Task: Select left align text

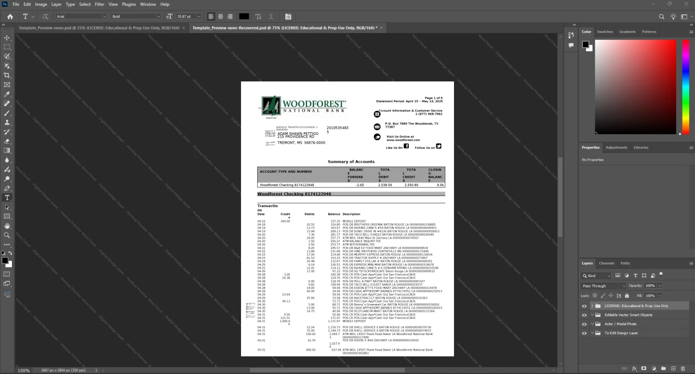Action: [x=211, y=17]
